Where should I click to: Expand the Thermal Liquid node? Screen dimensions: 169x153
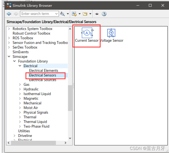click(x=20, y=122)
